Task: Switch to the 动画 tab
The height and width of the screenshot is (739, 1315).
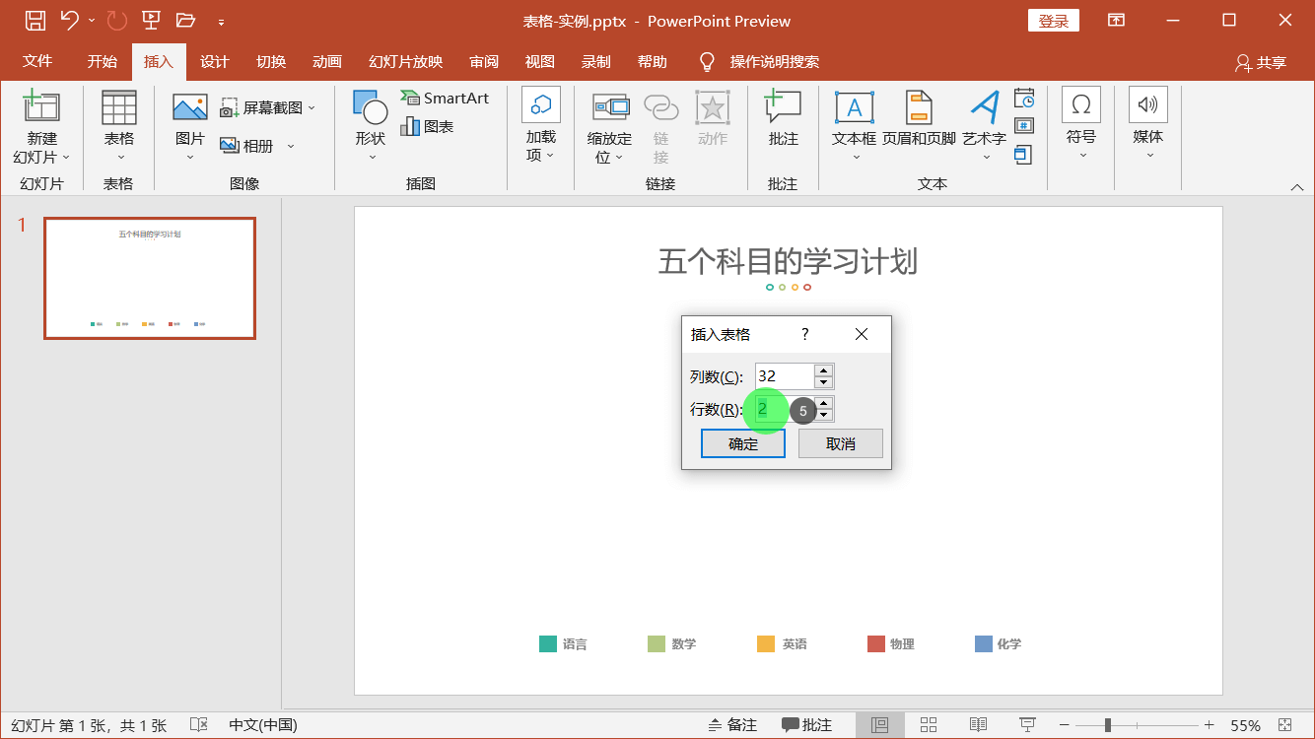Action: click(327, 61)
